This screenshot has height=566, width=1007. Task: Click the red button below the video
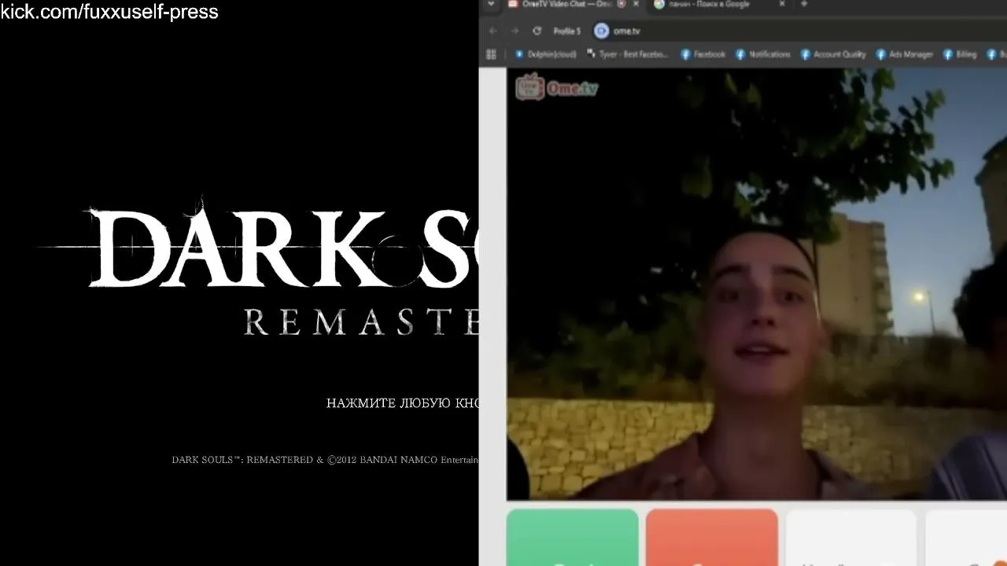[x=711, y=538]
